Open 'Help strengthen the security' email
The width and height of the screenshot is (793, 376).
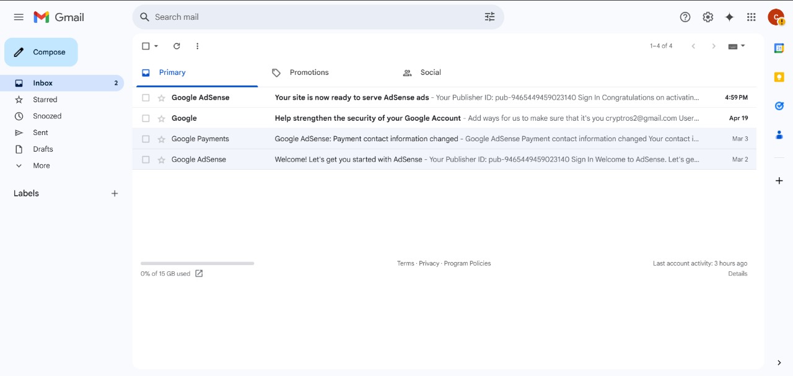pyautogui.click(x=444, y=118)
